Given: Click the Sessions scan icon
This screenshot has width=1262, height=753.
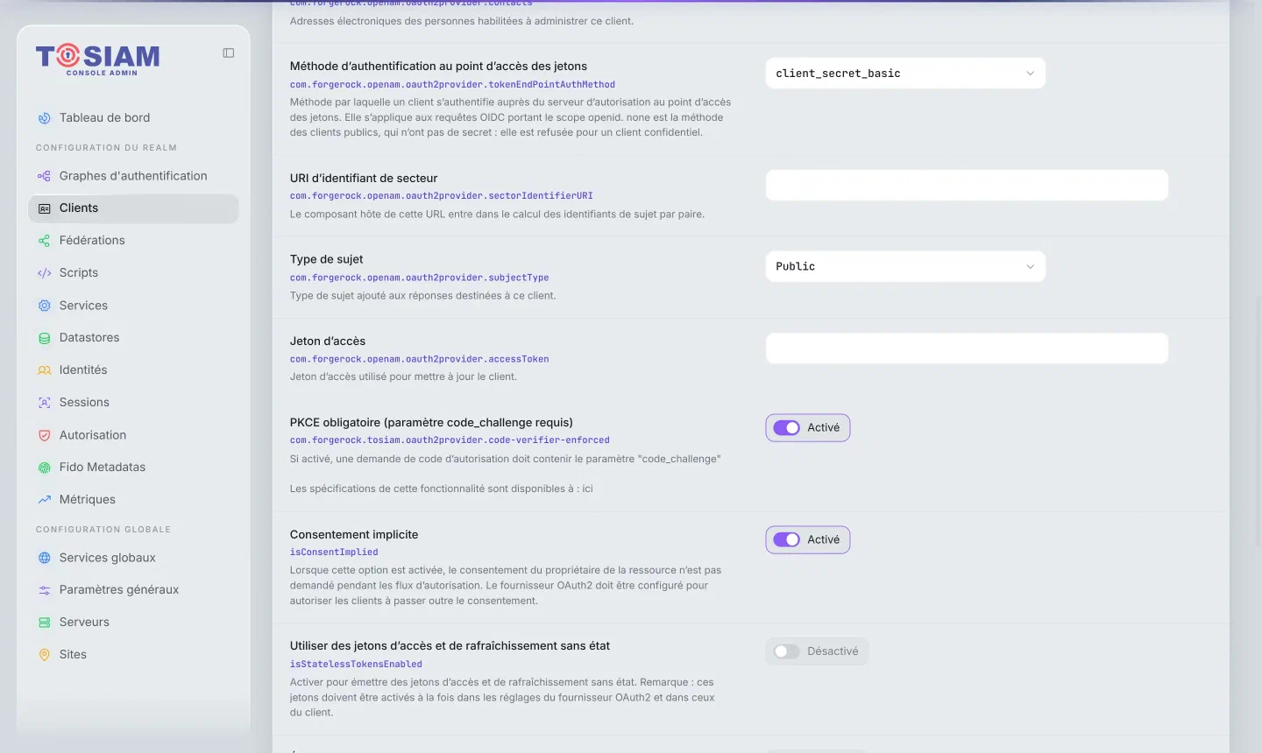Looking at the screenshot, I should point(45,403).
